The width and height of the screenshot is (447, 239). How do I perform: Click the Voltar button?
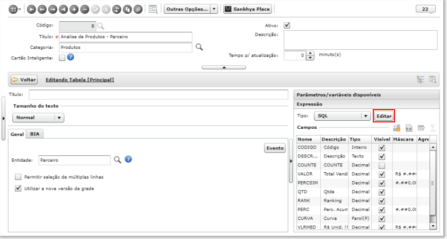24,80
